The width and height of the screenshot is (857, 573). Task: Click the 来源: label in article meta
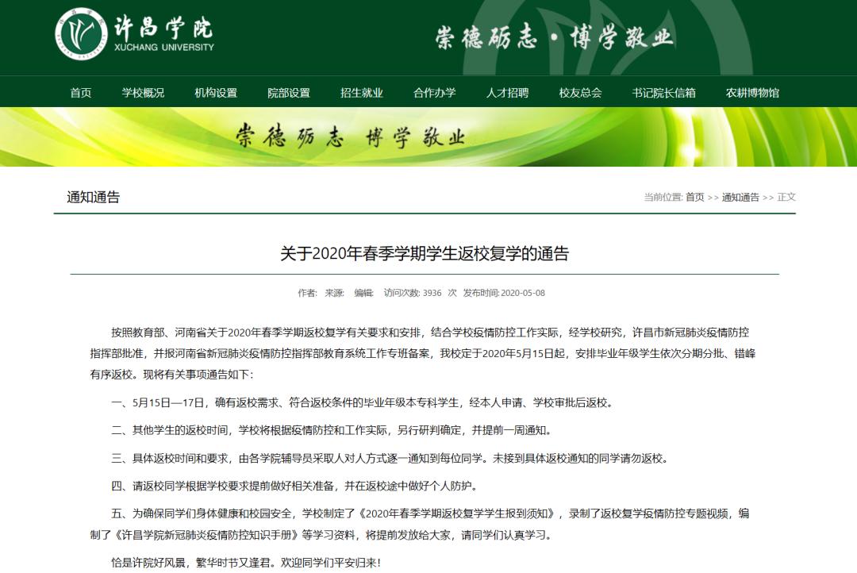click(x=335, y=293)
